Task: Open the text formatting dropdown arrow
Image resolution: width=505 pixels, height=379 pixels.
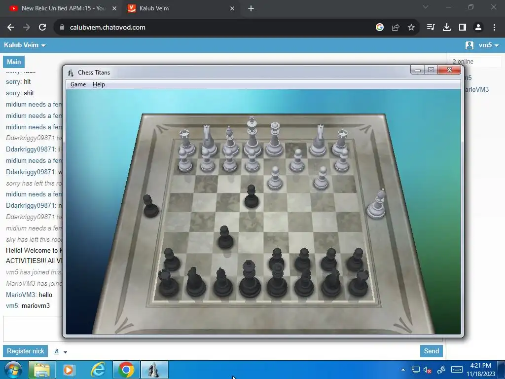Action: (65, 352)
